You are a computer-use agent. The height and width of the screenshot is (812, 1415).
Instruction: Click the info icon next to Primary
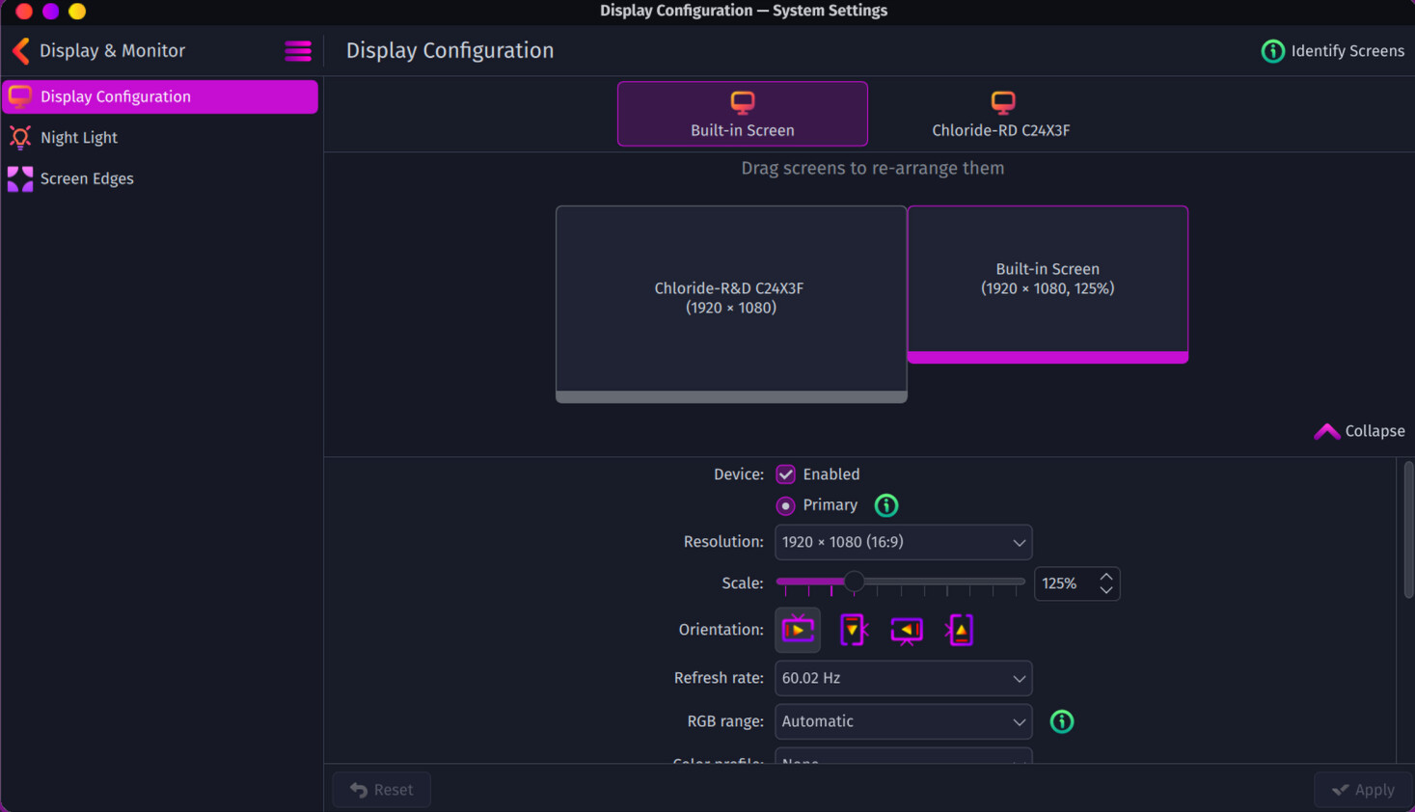885,505
